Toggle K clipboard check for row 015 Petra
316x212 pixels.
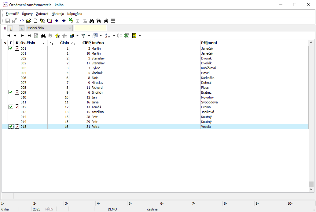(x=17, y=126)
